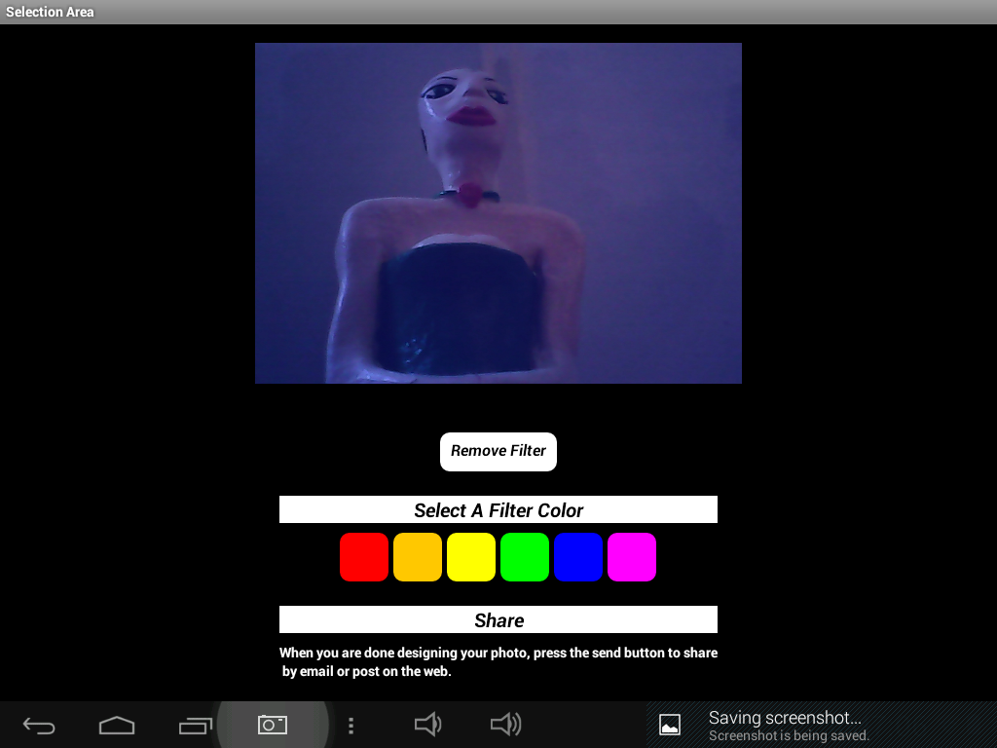Tap the photo preview of the figurine
This screenshot has width=997, height=748.
tap(498, 213)
